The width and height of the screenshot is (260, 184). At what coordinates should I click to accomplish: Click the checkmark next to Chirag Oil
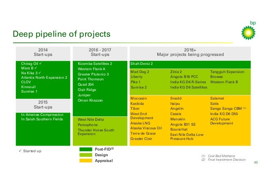41,63
